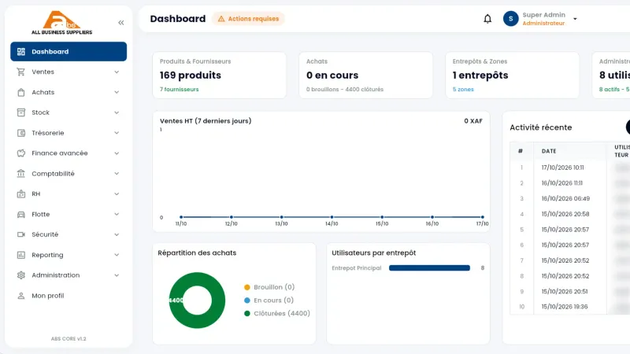Expand the Administration submenu chevron
The image size is (630, 354).
pos(117,275)
